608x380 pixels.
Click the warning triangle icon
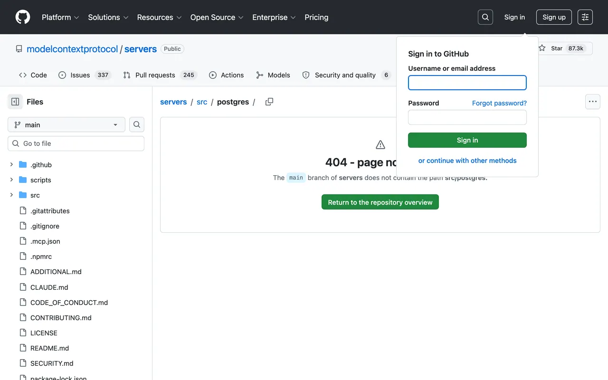(x=380, y=144)
